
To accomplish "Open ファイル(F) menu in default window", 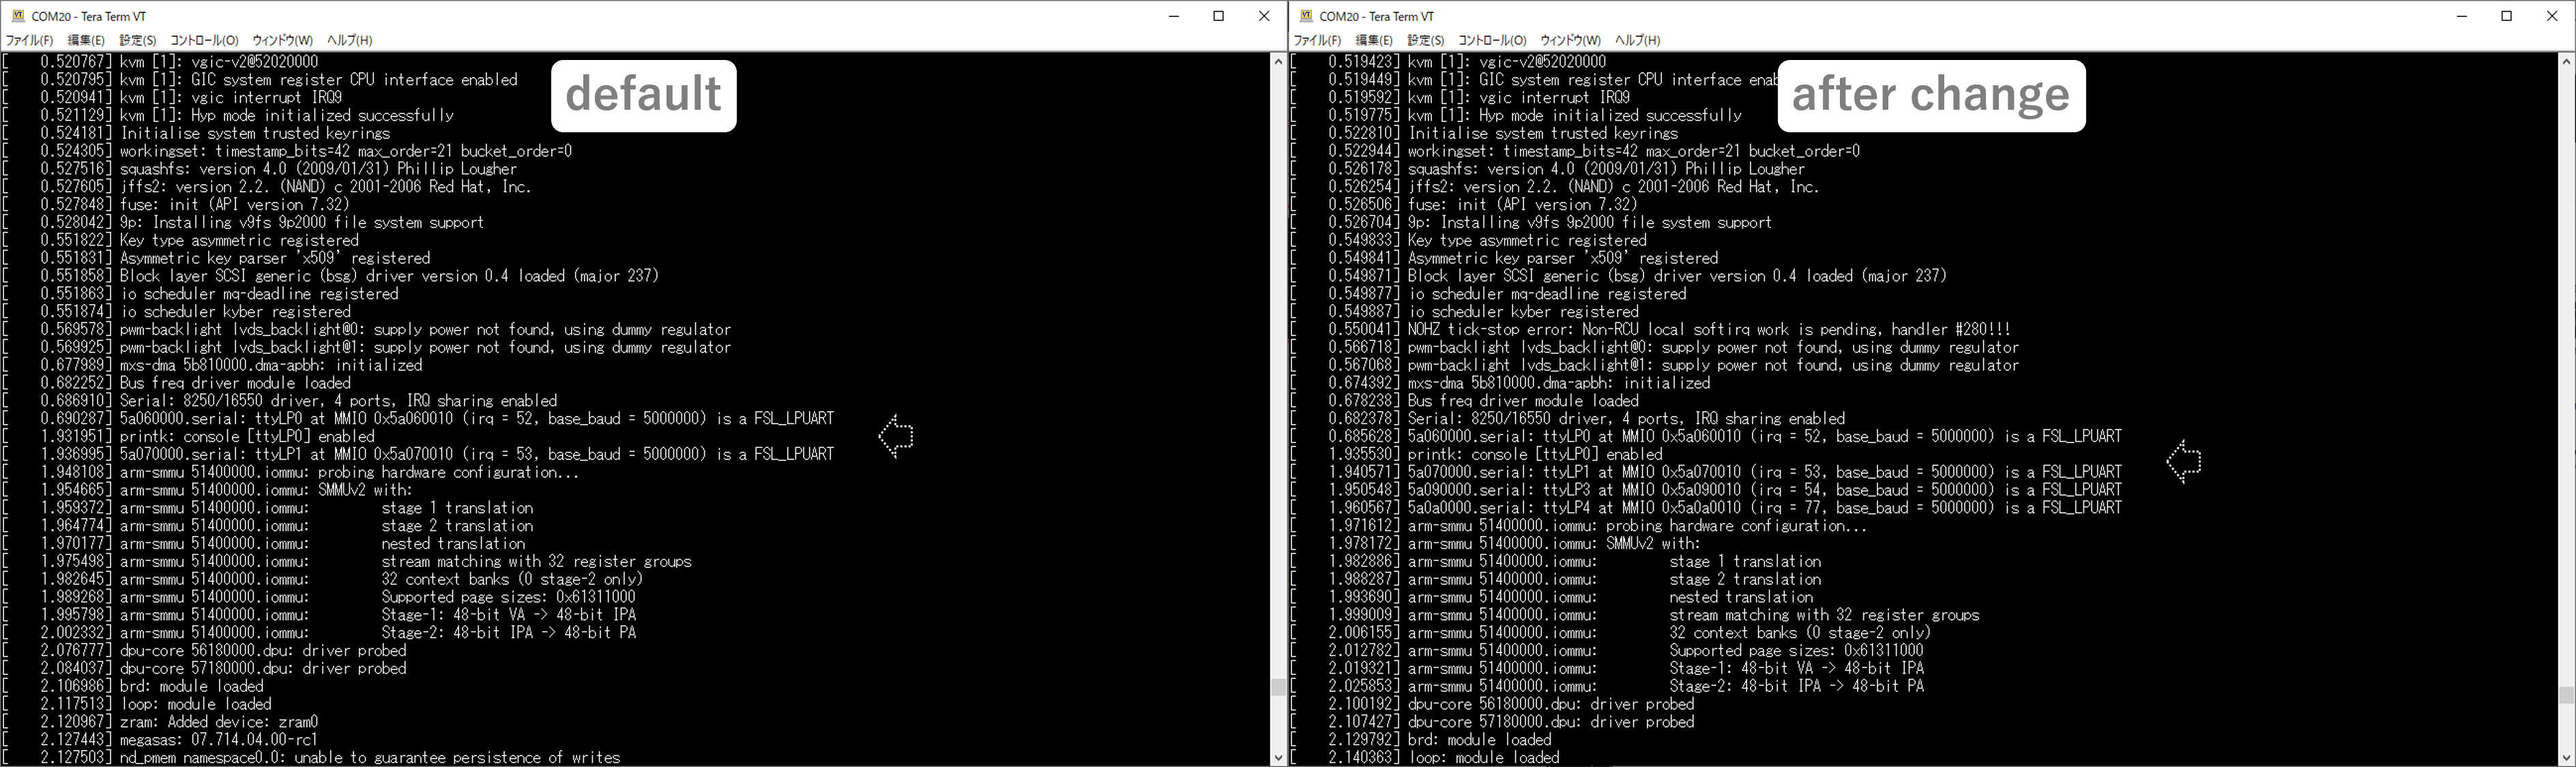I will click(x=29, y=40).
